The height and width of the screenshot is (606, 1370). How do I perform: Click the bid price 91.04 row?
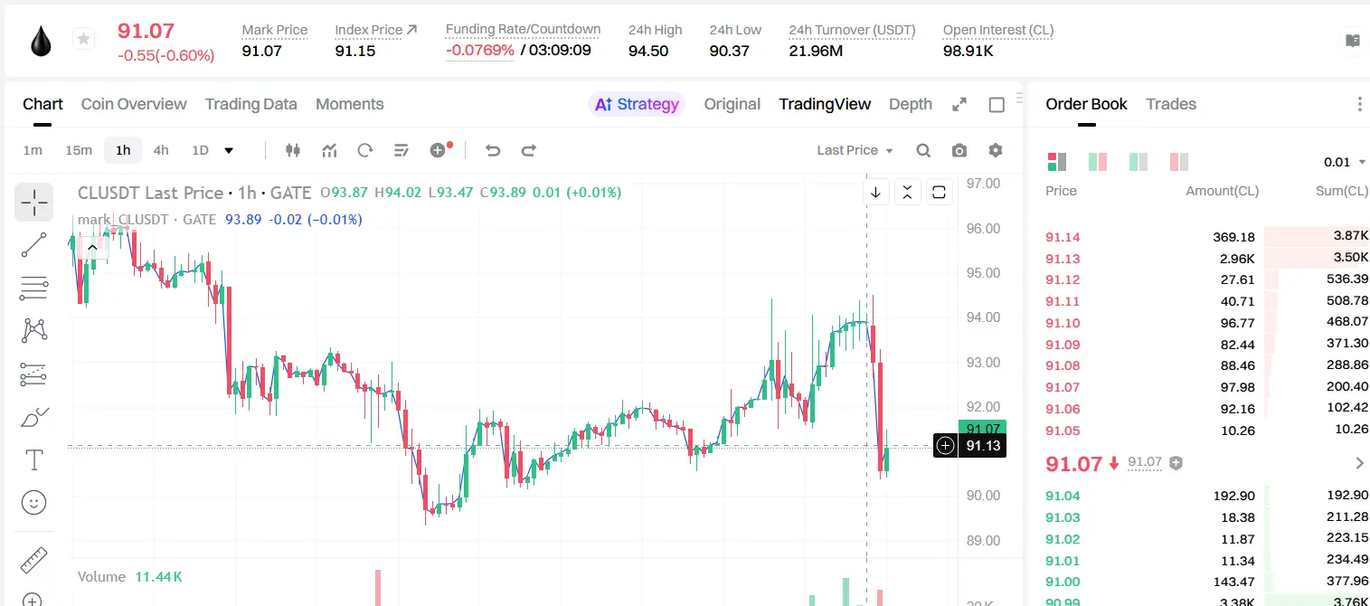pos(1206,496)
